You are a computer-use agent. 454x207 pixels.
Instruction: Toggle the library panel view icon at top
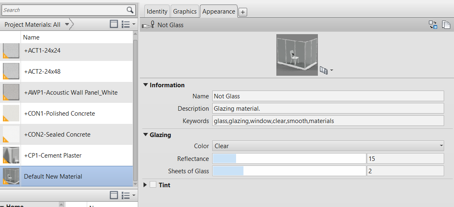click(x=114, y=24)
